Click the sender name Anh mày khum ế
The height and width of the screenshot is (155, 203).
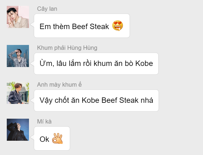point(59,84)
